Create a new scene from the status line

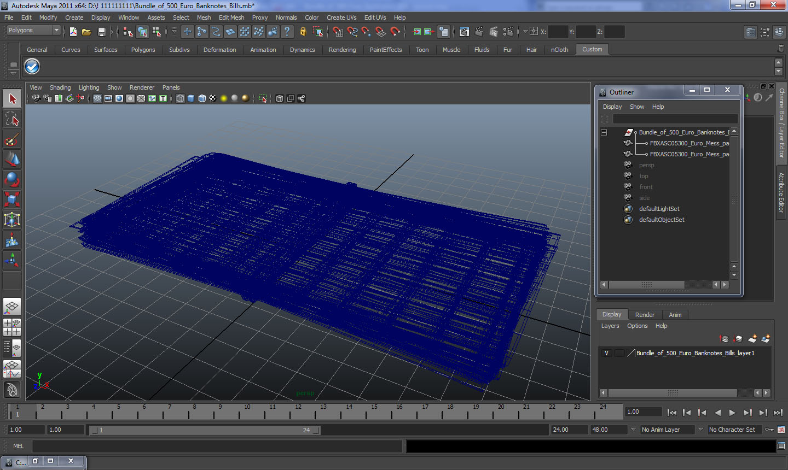(x=73, y=32)
